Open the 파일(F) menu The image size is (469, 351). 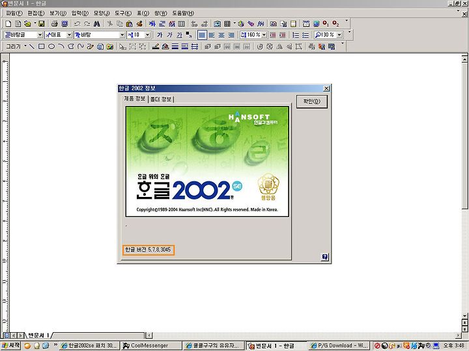pyautogui.click(x=14, y=13)
